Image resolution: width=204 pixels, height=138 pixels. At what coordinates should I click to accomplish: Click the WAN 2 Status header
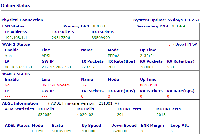pos(16,74)
